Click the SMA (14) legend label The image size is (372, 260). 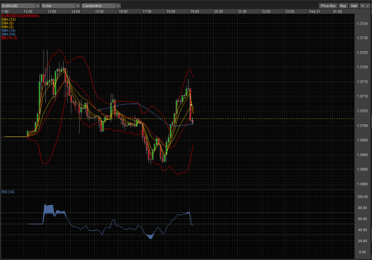[8, 30]
